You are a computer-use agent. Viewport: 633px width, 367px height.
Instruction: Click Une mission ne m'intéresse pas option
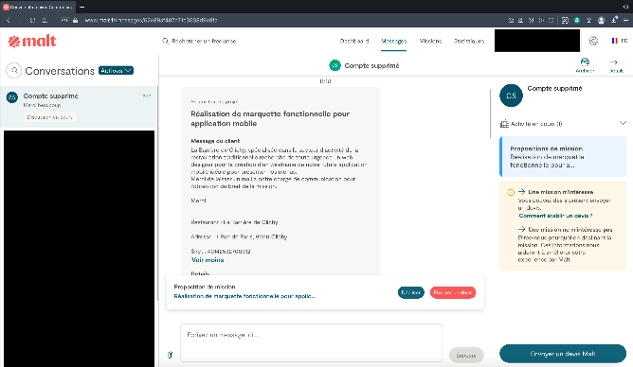pyautogui.click(x=570, y=229)
